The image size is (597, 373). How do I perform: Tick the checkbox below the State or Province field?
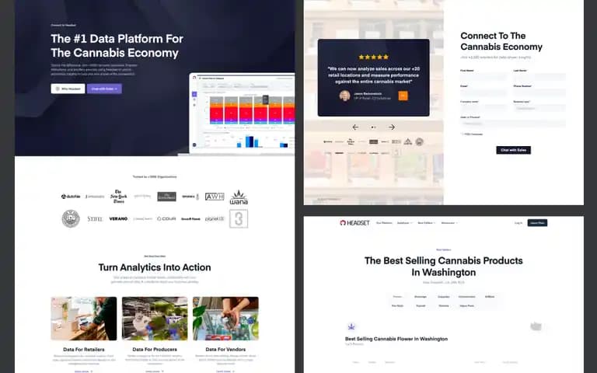(x=463, y=134)
